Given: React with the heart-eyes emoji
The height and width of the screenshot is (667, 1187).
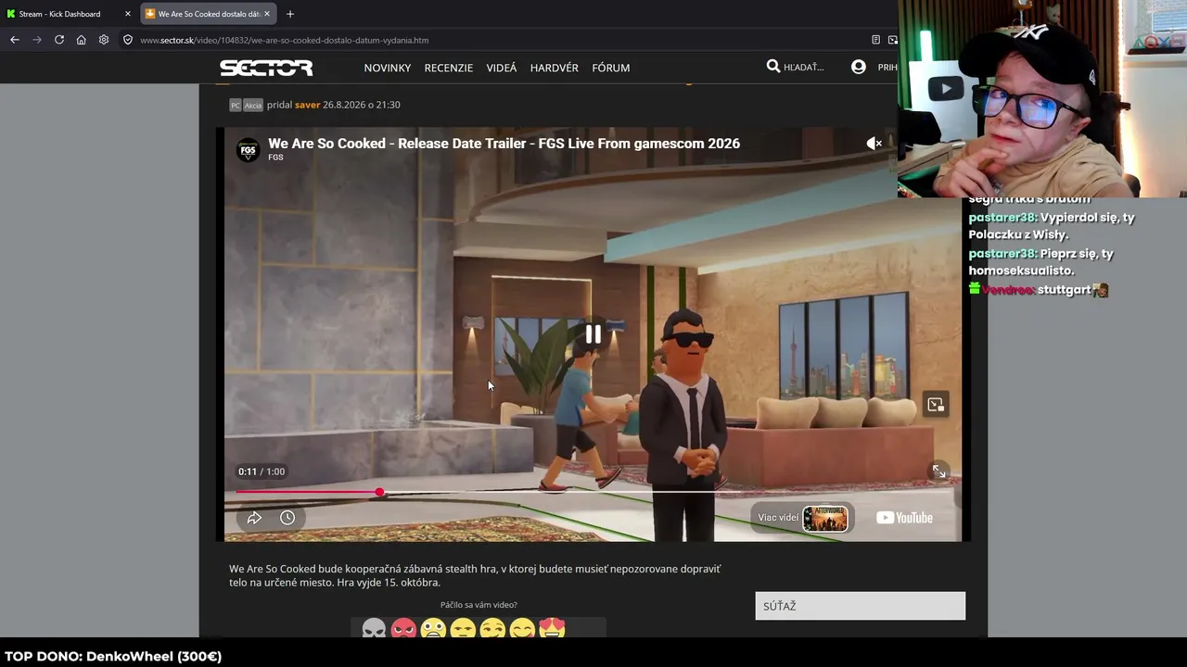Looking at the screenshot, I should (x=552, y=629).
